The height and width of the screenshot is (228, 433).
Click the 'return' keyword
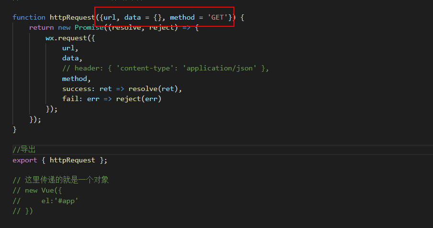pyautogui.click(x=42, y=28)
